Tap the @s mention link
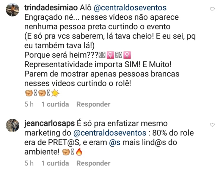 pos(115,142)
